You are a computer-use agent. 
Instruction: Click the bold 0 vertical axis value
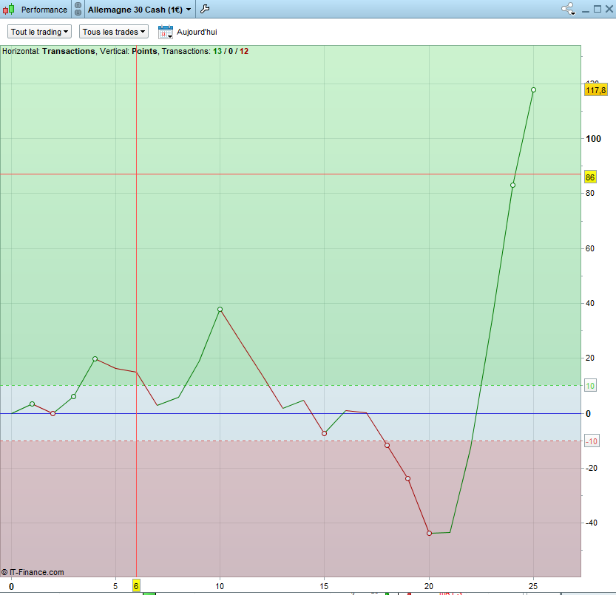tap(588, 414)
